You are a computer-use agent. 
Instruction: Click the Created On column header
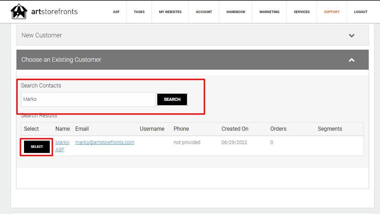coord(235,129)
